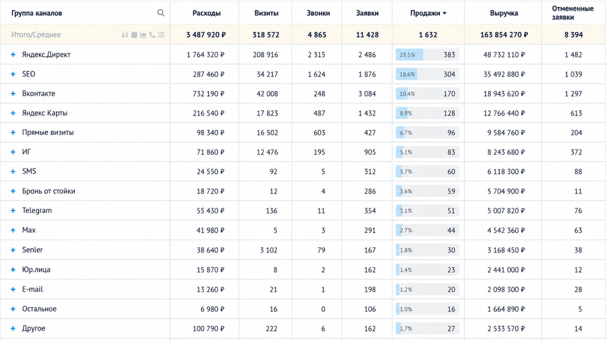Expand Бронь от стойки row

pyautogui.click(x=13, y=191)
